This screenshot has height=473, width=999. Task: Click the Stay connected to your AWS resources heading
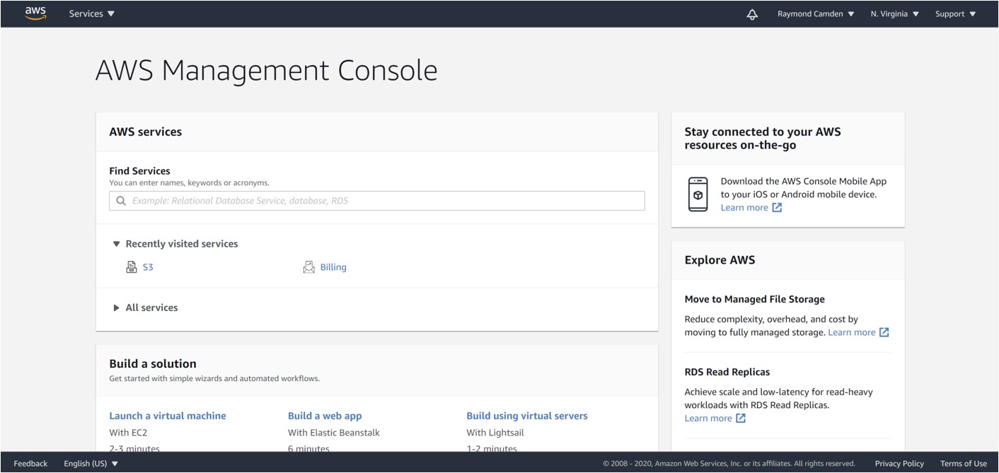763,139
